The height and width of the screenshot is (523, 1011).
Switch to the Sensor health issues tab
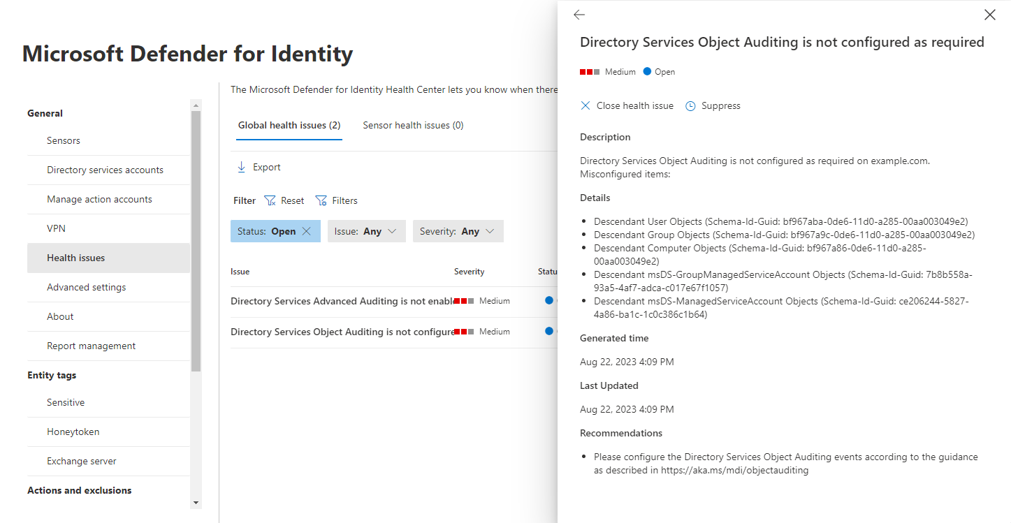tap(413, 125)
